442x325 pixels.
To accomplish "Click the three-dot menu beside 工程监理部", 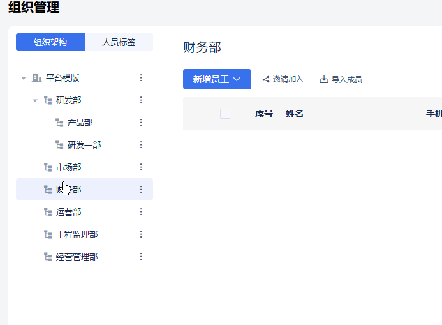I will [141, 234].
